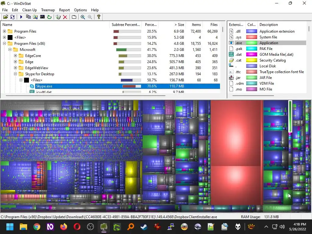
Task: Click the cyan .pak color swatch
Action: pos(251,49)
